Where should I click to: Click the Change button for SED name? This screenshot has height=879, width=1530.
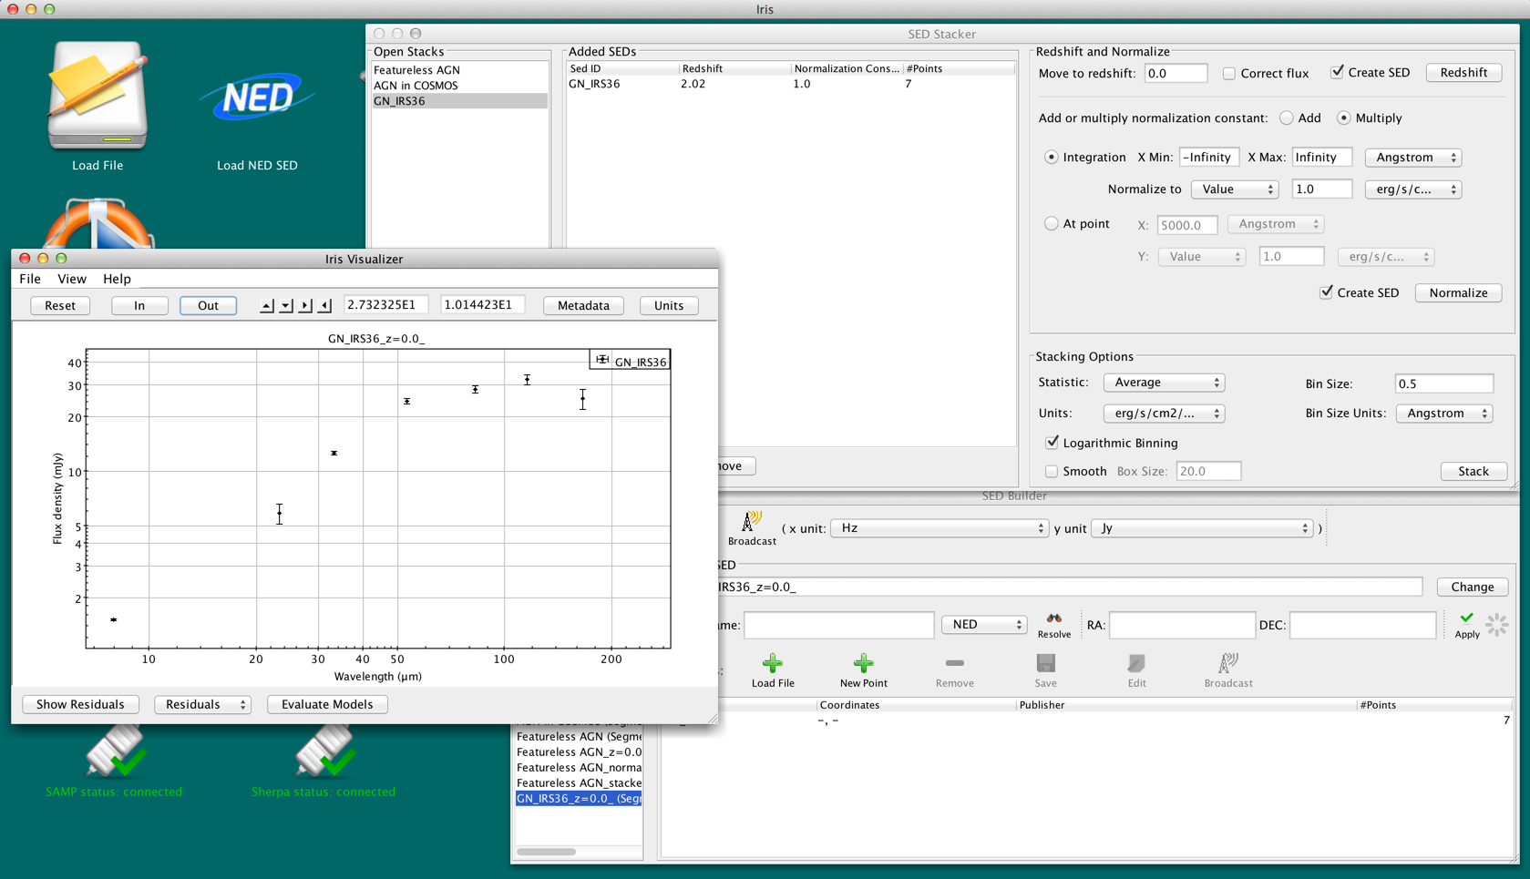[1473, 587]
